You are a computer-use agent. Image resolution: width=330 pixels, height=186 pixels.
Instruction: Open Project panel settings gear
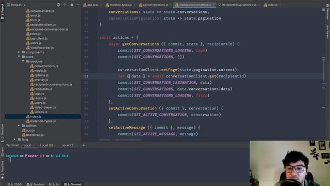(x=72, y=5)
